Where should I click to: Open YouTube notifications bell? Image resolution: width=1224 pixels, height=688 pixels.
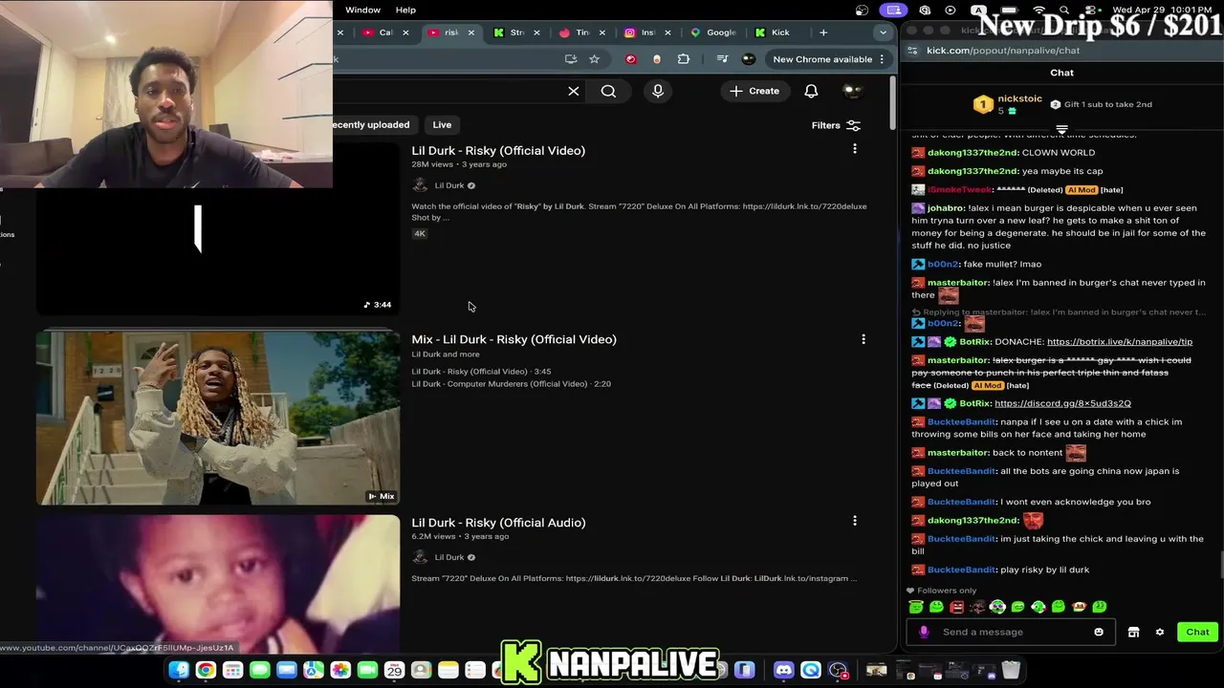(x=811, y=91)
